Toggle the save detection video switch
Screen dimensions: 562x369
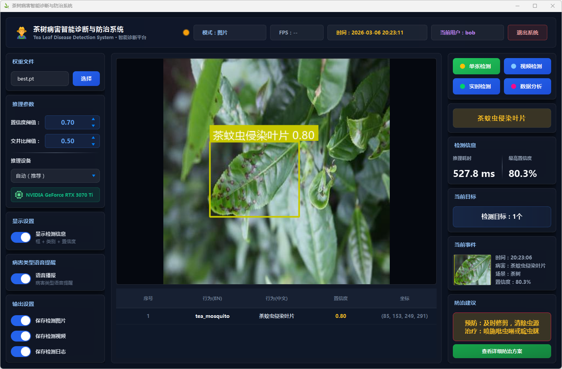click(x=21, y=336)
